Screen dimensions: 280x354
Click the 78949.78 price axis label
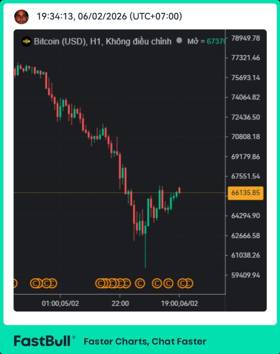[246, 38]
